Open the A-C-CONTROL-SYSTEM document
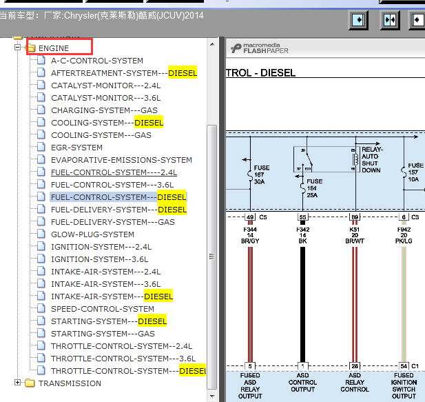The image size is (425, 402). point(97,61)
